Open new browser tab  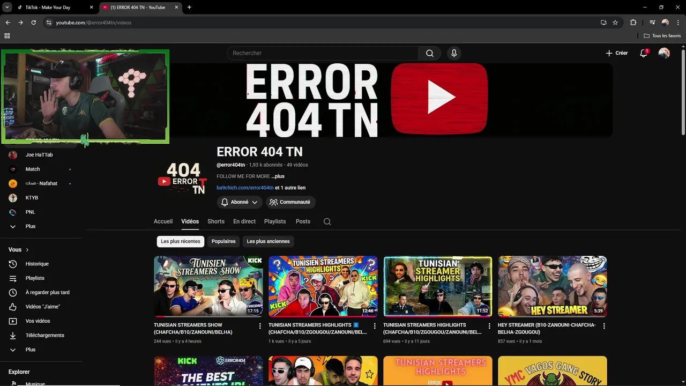coord(189,8)
